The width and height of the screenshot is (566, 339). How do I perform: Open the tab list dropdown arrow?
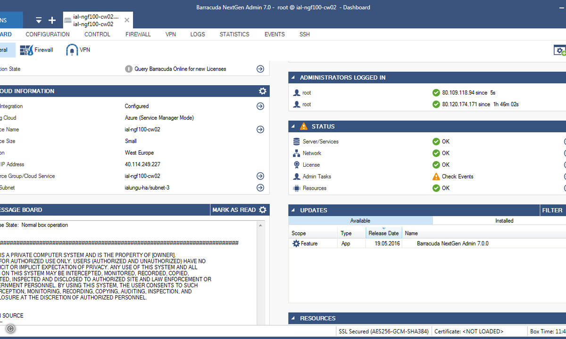pyautogui.click(x=39, y=20)
